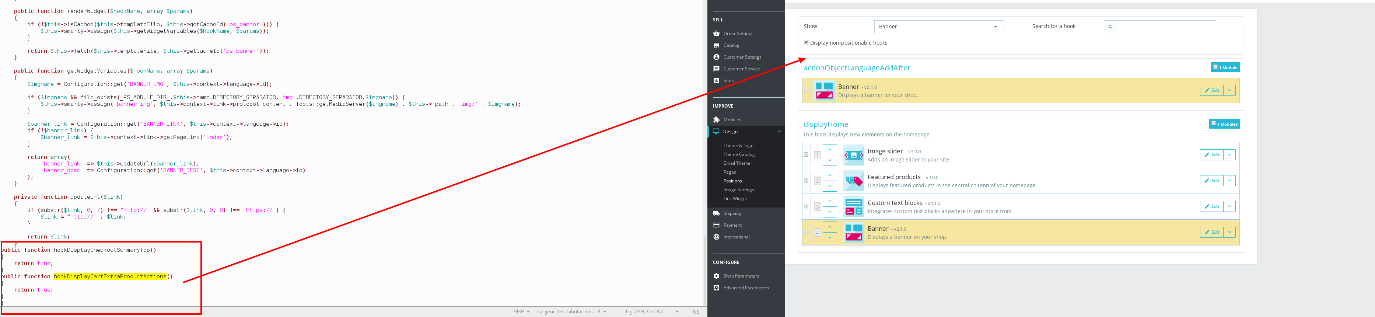The height and width of the screenshot is (317, 1375).
Task: Click the Advanced Parameters icon
Action: point(716,288)
